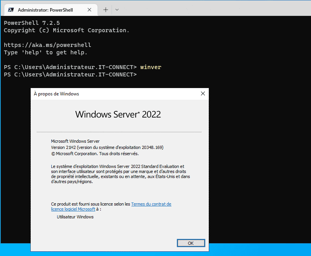Image resolution: width=311 pixels, height=256 pixels.
Task: Click the Utilisateur Windows license holder text
Action: (x=75, y=217)
